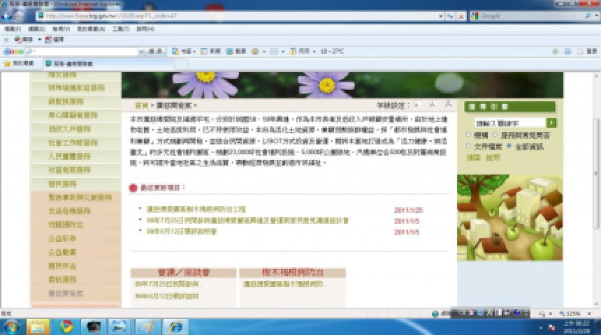Select the first radio button in search options

[x=468, y=135]
